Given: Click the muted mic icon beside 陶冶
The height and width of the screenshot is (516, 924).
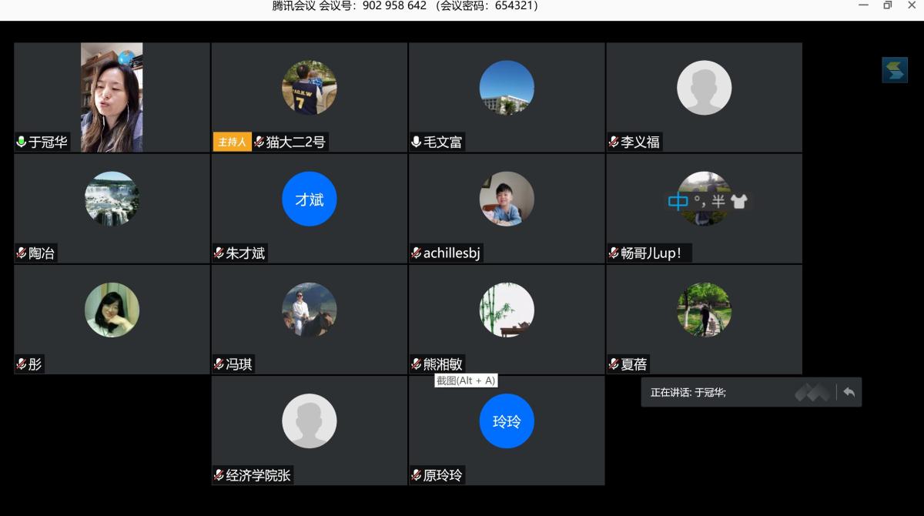Looking at the screenshot, I should 22,253.
